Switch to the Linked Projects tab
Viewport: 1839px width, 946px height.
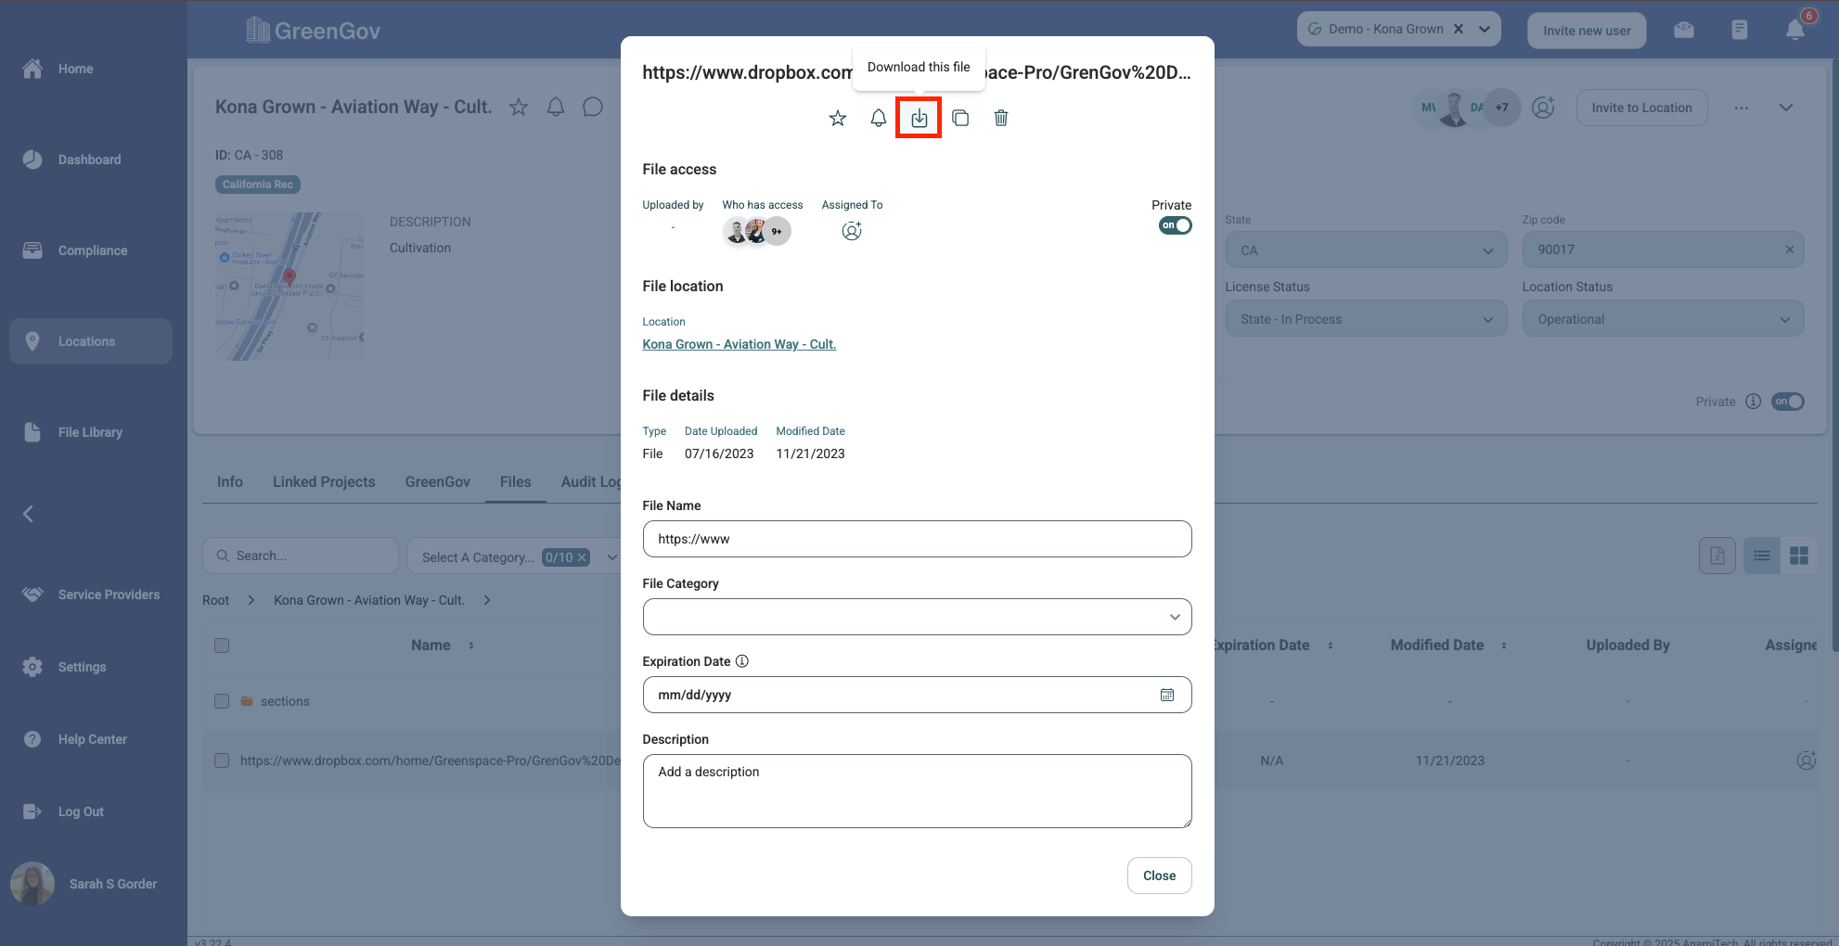(x=324, y=481)
